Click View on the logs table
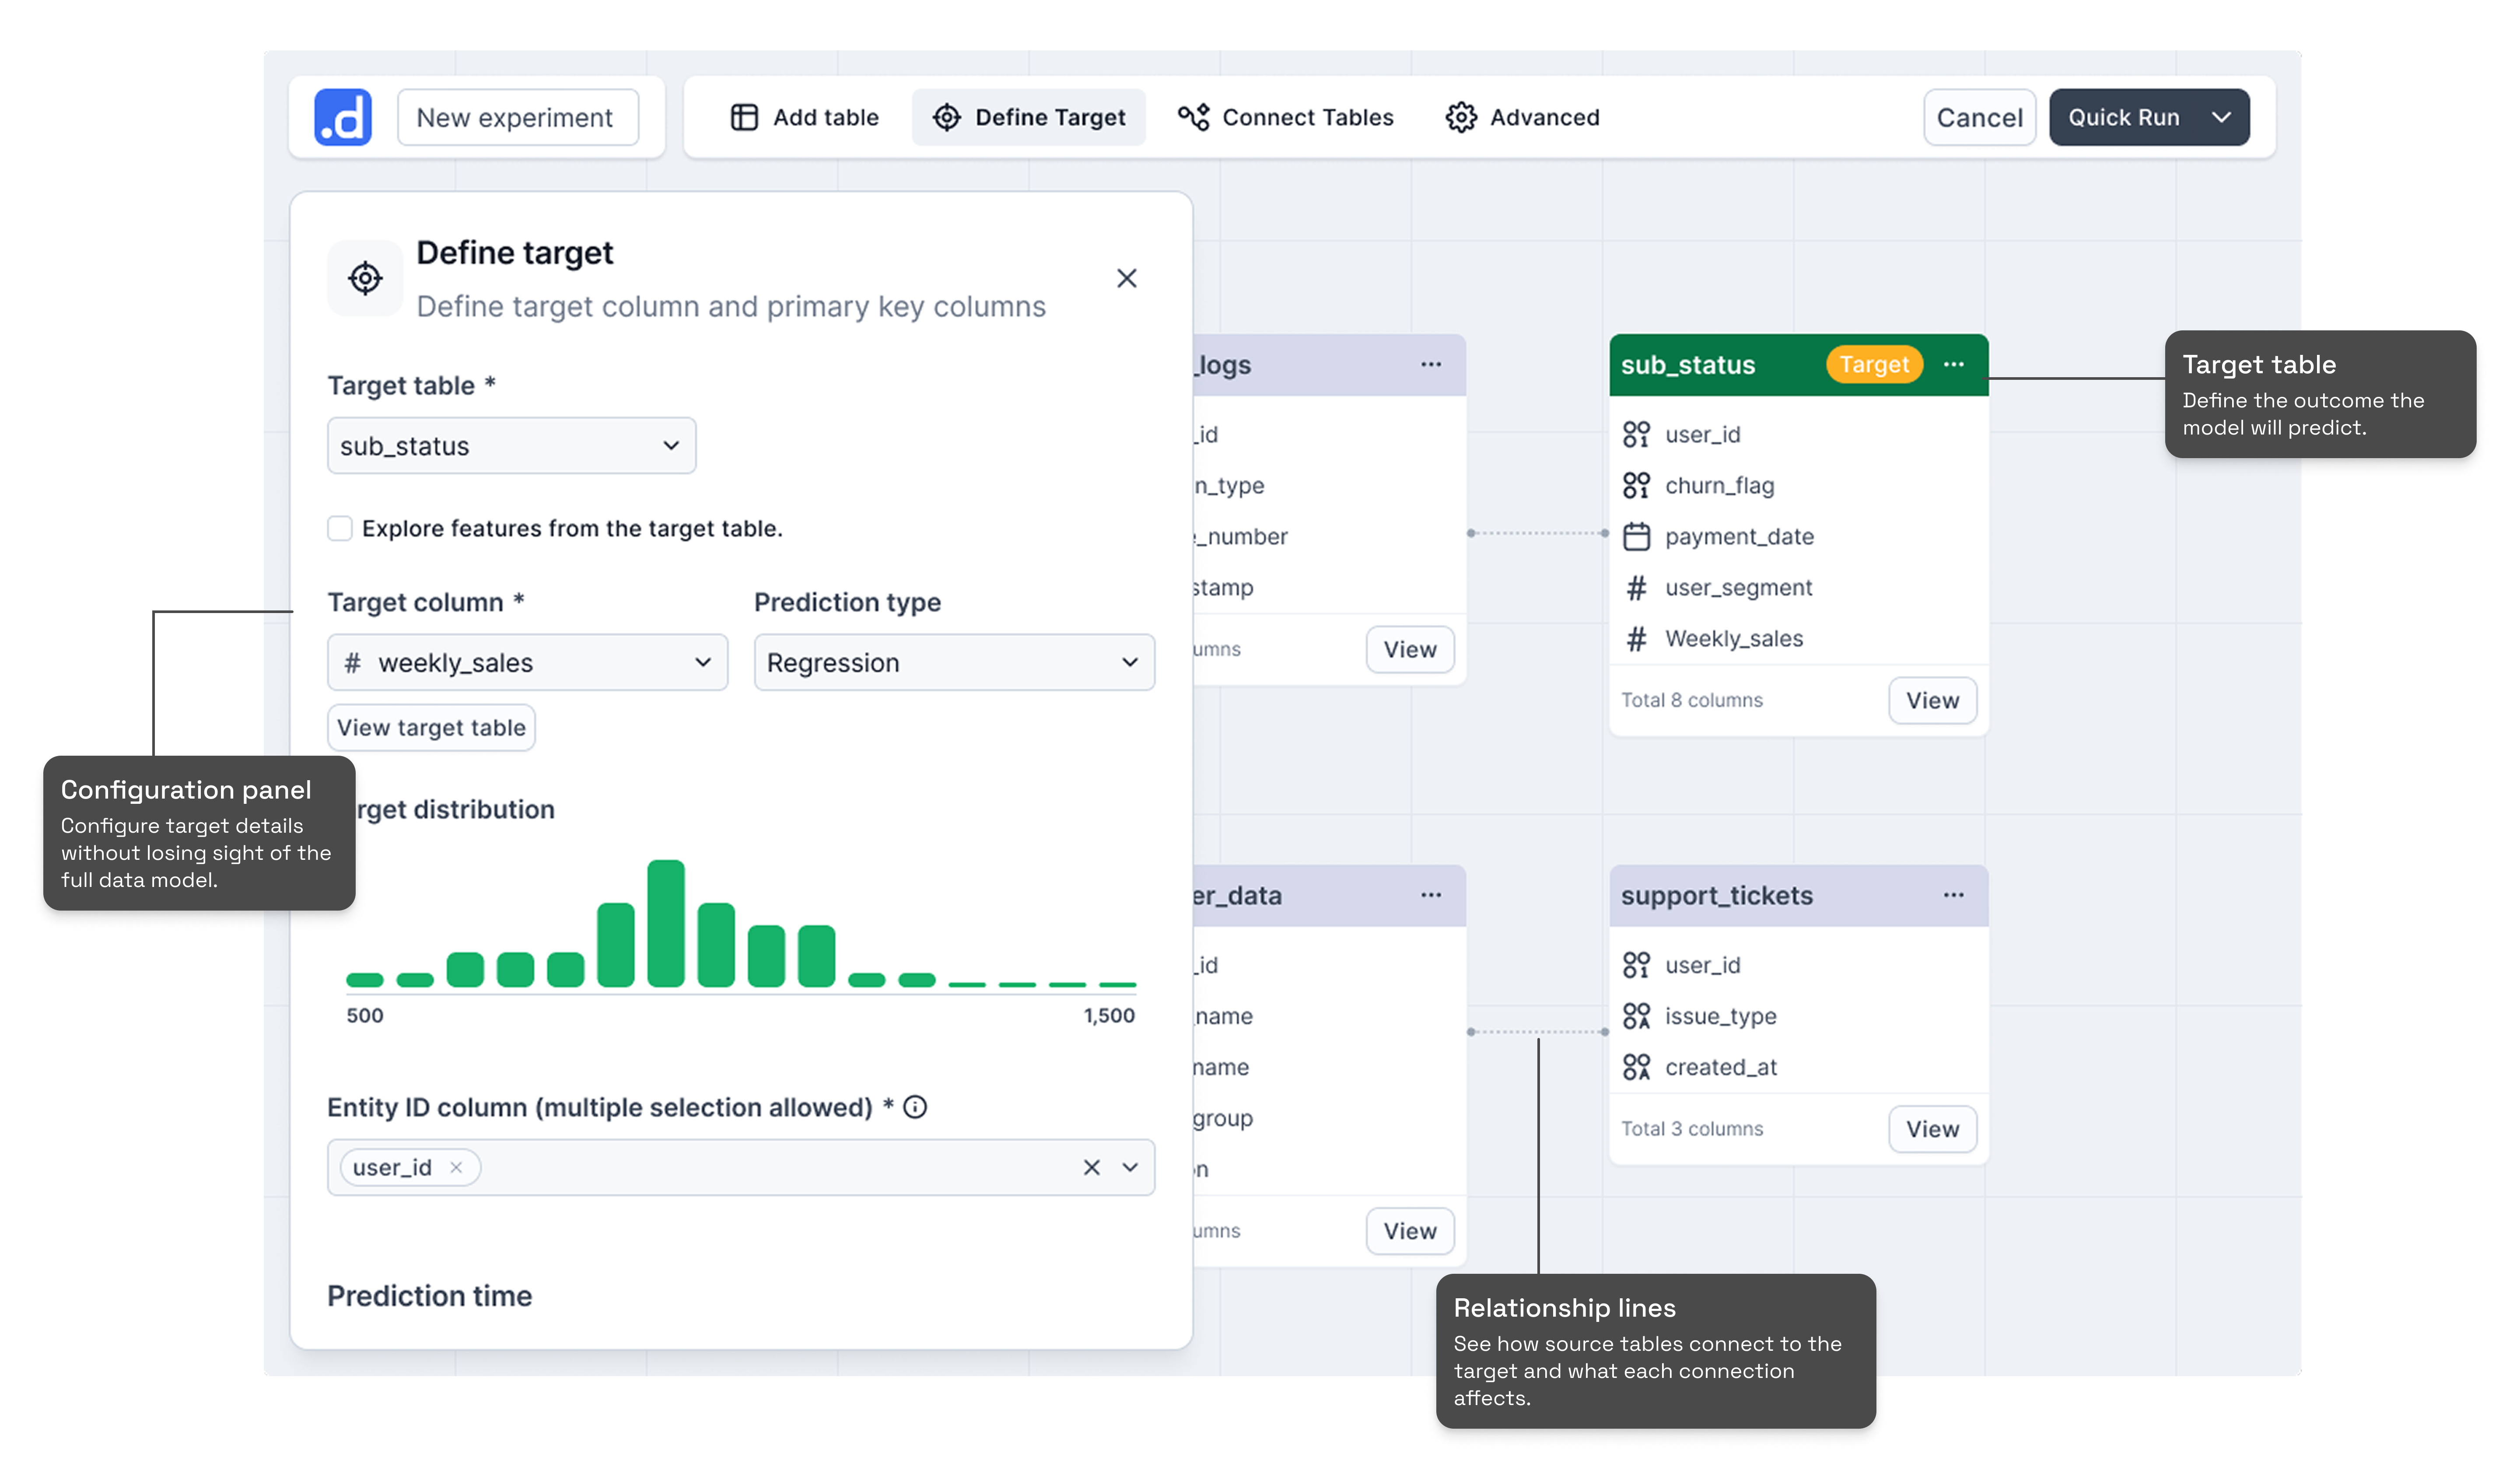The width and height of the screenshot is (2520, 1479). click(1410, 649)
